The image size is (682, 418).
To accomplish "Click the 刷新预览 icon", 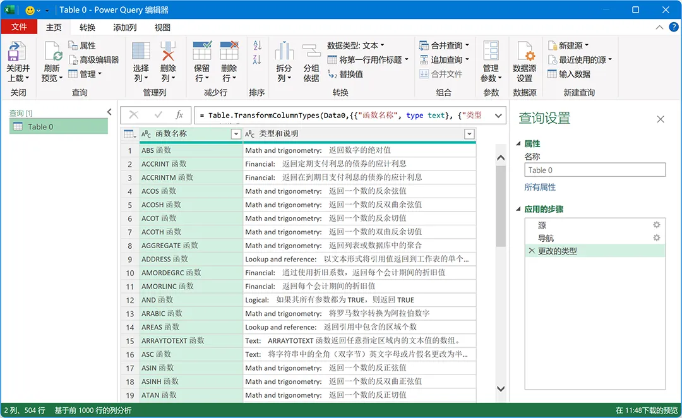I will pyautogui.click(x=52, y=51).
